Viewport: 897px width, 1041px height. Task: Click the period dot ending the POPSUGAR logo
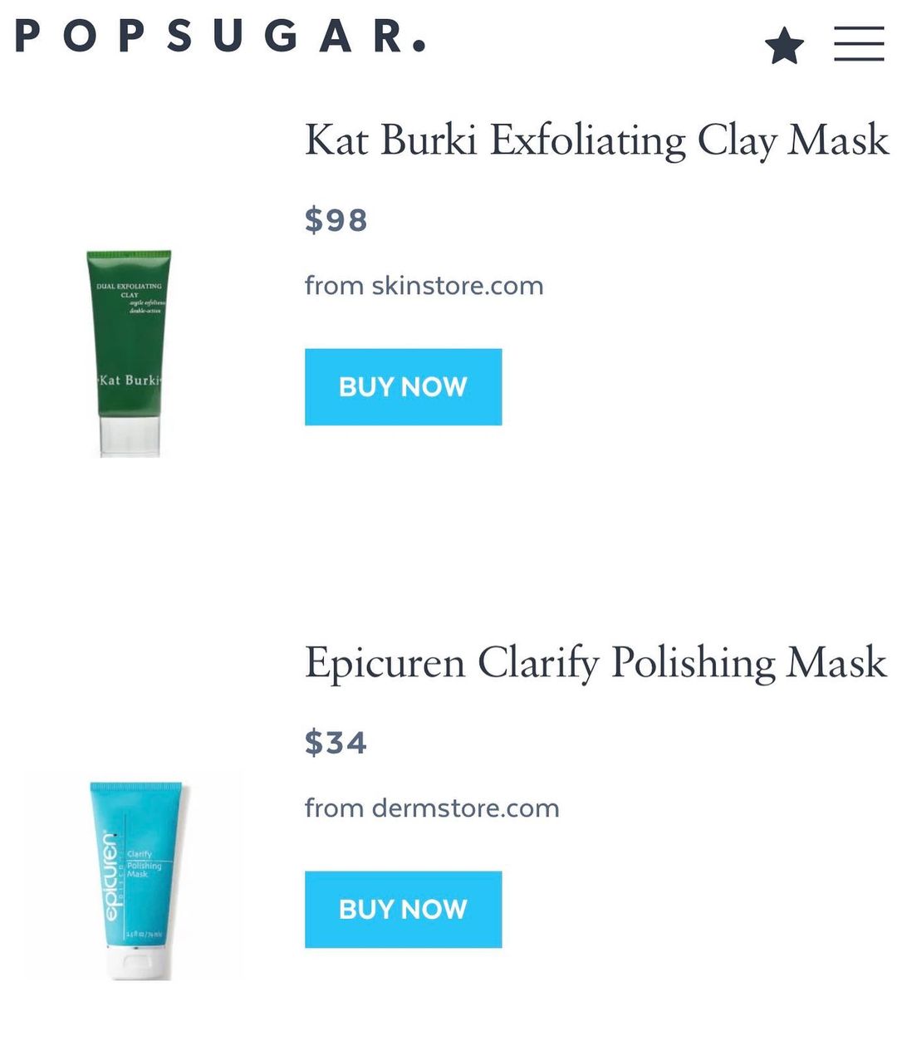419,46
